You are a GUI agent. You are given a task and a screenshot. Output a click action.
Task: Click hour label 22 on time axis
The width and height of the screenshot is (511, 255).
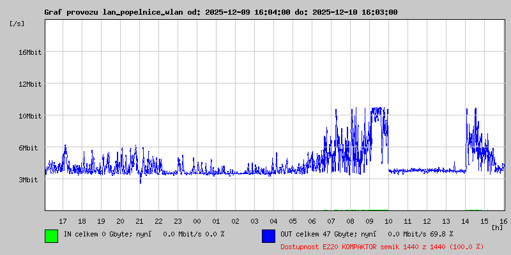(158, 221)
